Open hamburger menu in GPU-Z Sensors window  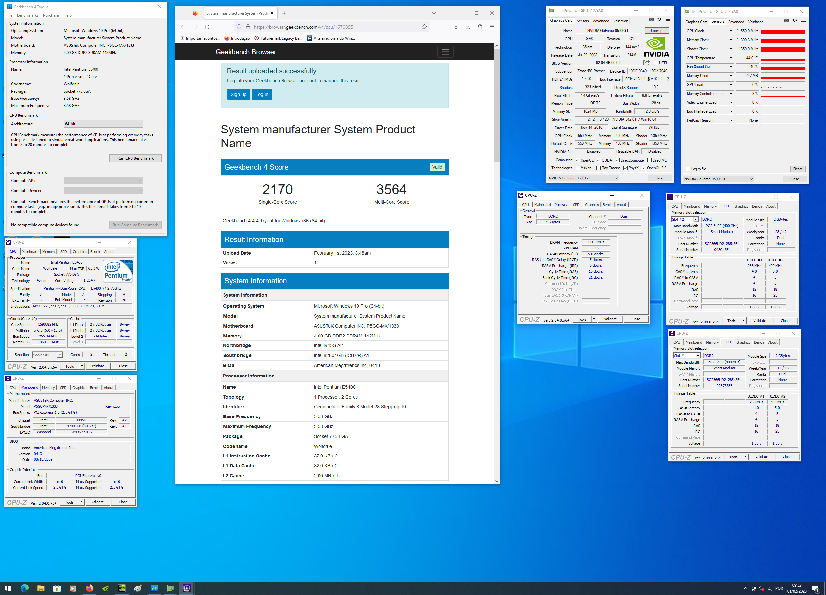pos(803,21)
